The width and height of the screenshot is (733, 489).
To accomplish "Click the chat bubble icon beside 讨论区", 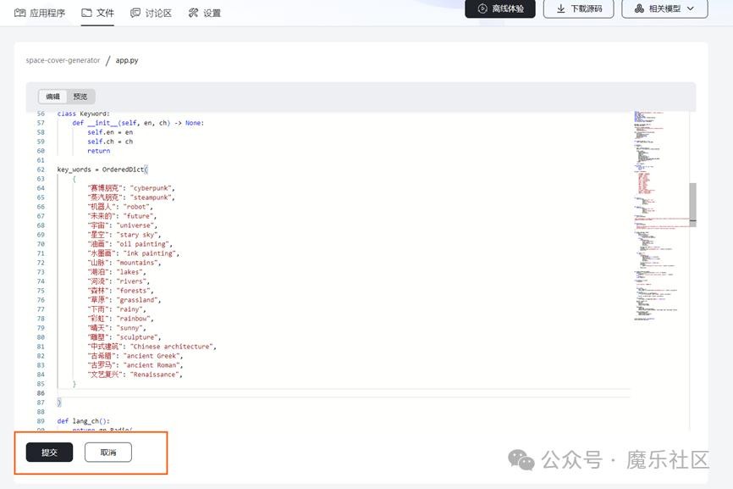I will (135, 13).
